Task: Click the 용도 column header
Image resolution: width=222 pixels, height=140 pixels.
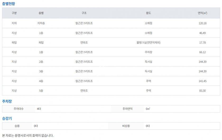Action: (x=149, y=13)
